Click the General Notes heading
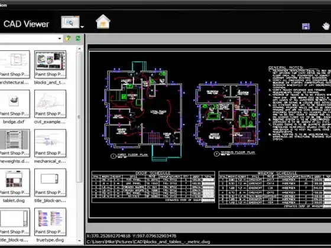The image size is (331, 248). pyautogui.click(x=286, y=67)
